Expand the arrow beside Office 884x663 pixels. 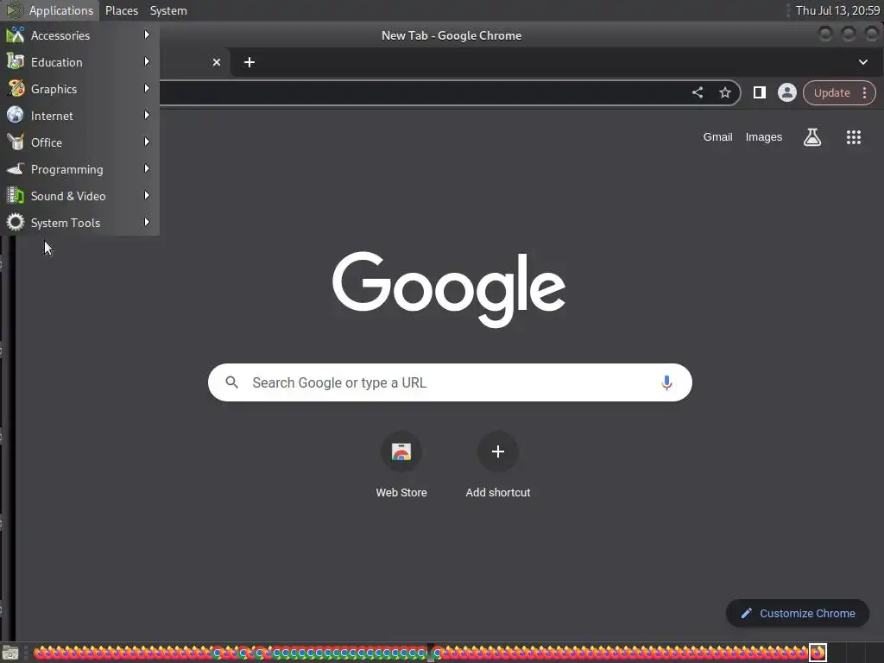[x=147, y=142]
